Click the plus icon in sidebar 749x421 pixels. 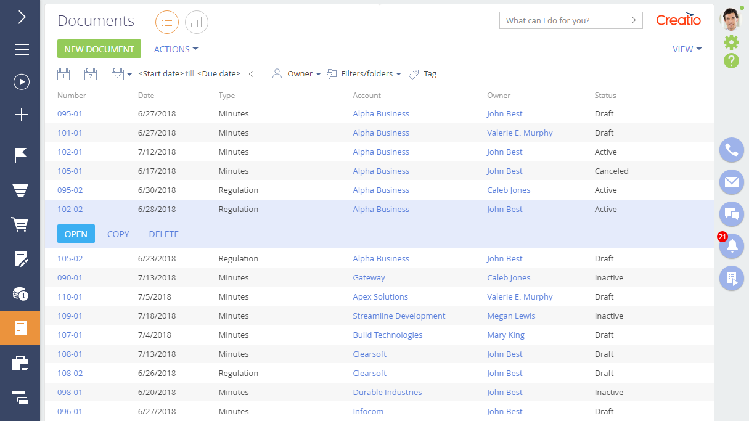tap(22, 115)
